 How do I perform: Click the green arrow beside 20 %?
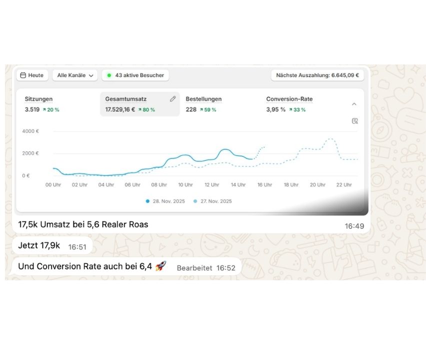[44, 110]
